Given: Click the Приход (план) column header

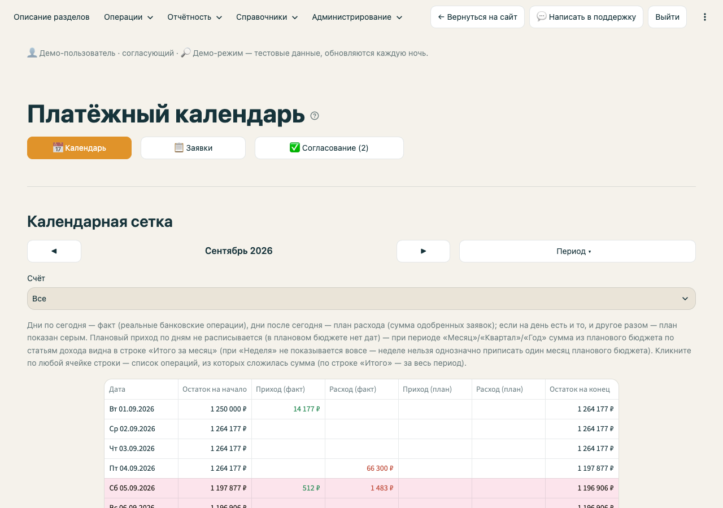Looking at the screenshot, I should [435, 389].
